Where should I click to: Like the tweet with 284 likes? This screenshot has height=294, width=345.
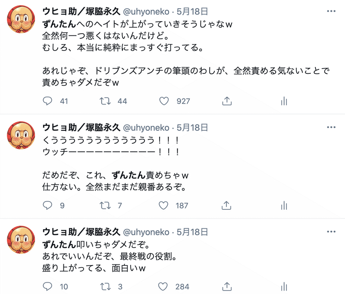point(163,287)
